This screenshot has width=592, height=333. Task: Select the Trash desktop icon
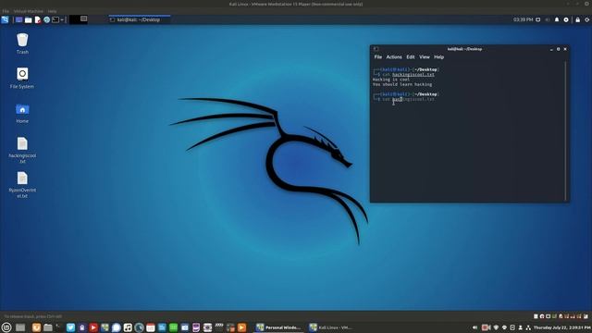(x=22, y=43)
